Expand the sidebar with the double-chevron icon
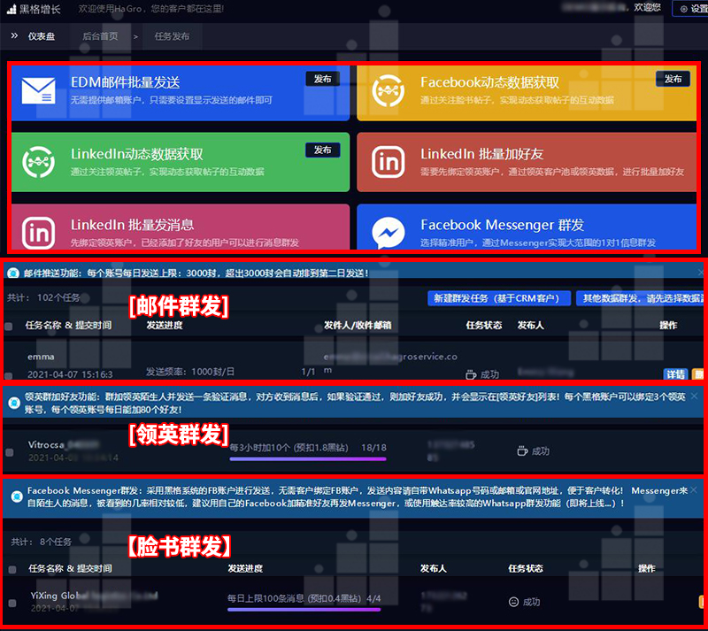This screenshot has width=708, height=631. 14,36
